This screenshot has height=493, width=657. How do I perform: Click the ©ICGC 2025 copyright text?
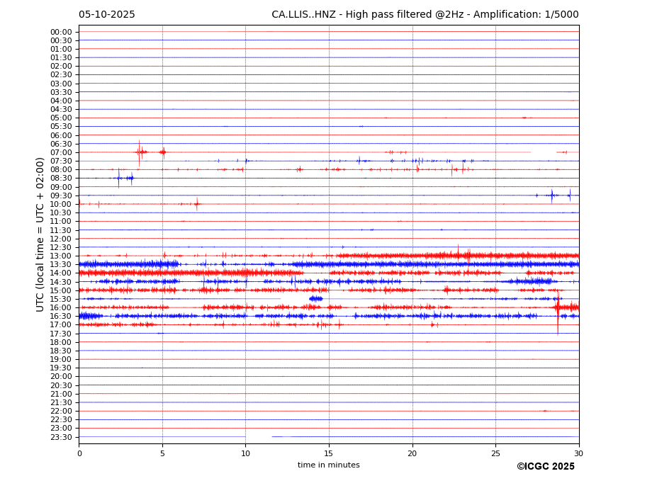[x=545, y=467]
